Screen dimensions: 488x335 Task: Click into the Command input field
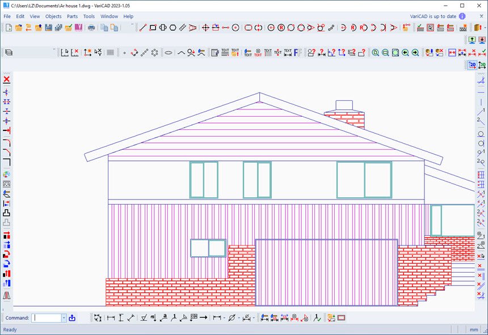tap(47, 318)
